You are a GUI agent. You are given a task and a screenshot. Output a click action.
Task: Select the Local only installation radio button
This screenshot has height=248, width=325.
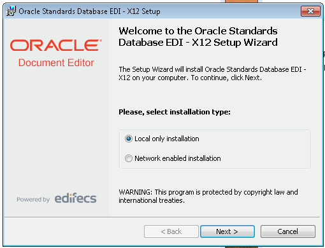pos(129,139)
